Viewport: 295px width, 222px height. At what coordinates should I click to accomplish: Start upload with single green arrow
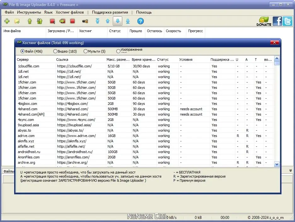tap(30, 21)
